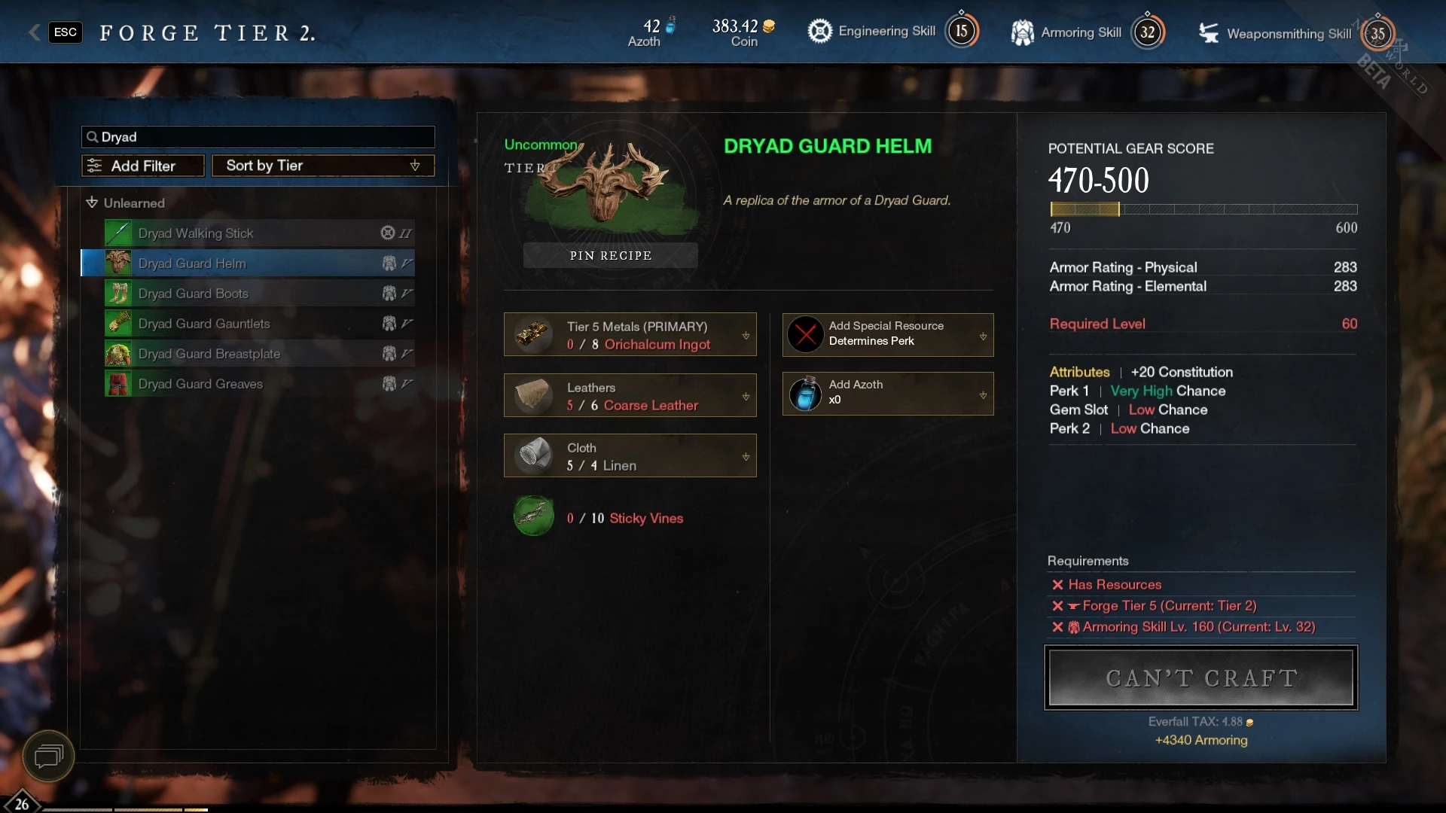Click the Weaponsmithing Skill anvil icon
Viewport: 1446px width, 813px height.
[x=1209, y=33]
